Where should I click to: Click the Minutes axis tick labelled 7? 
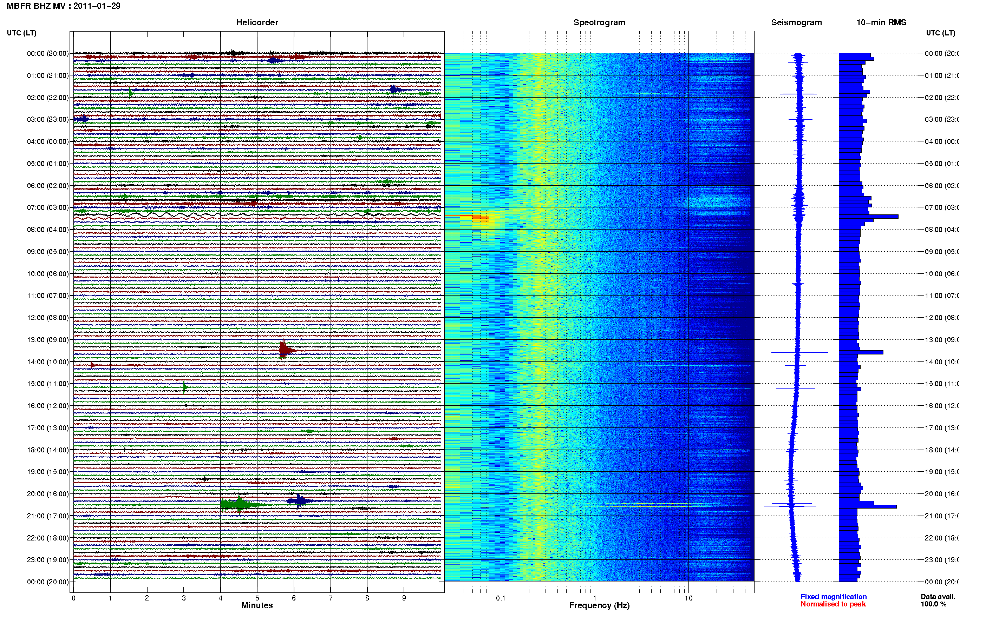[331, 598]
